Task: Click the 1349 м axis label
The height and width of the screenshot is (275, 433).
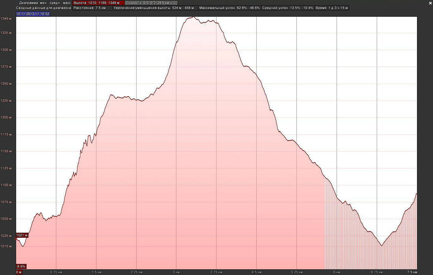Action: point(6,19)
